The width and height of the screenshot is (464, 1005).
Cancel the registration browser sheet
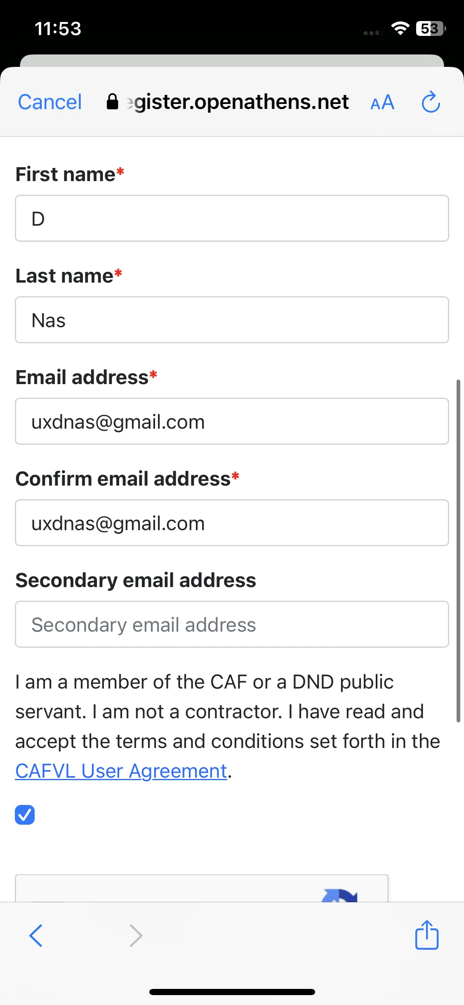click(49, 102)
